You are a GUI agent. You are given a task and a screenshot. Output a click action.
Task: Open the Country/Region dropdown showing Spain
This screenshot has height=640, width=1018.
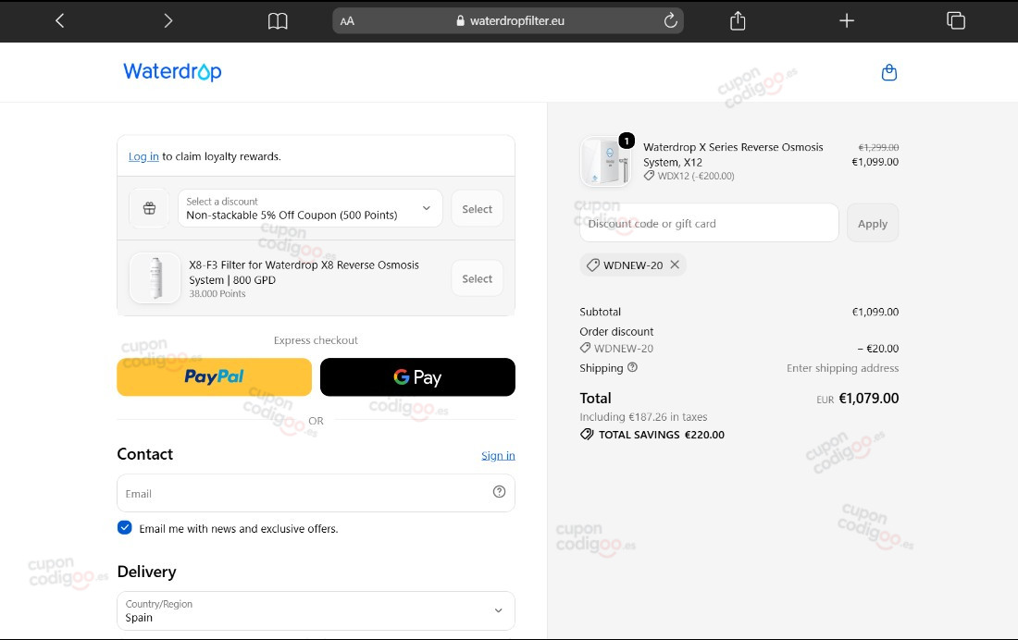click(x=316, y=610)
